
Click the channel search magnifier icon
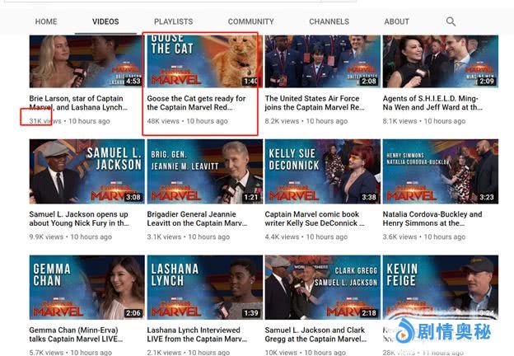click(x=451, y=21)
